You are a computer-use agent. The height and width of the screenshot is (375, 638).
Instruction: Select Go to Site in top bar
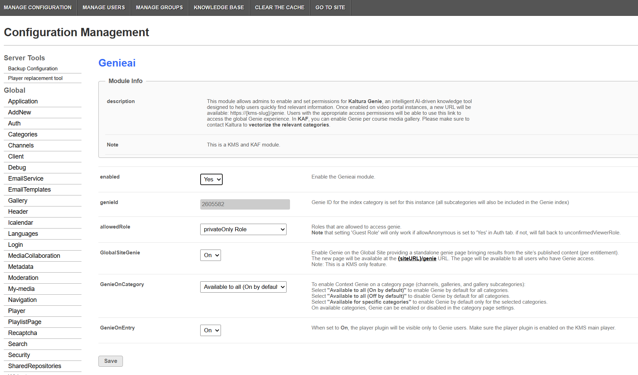pos(330,8)
